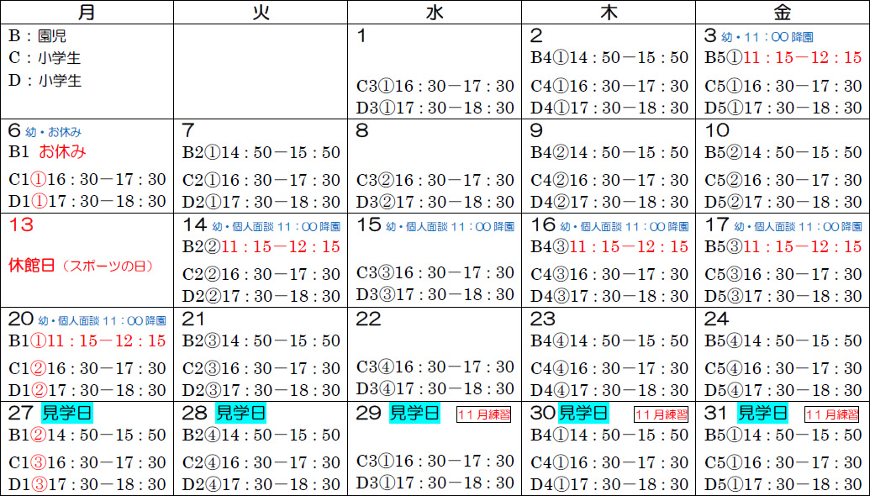The image size is (870, 496).
Task: Select the date number 22
Action: 368,319
